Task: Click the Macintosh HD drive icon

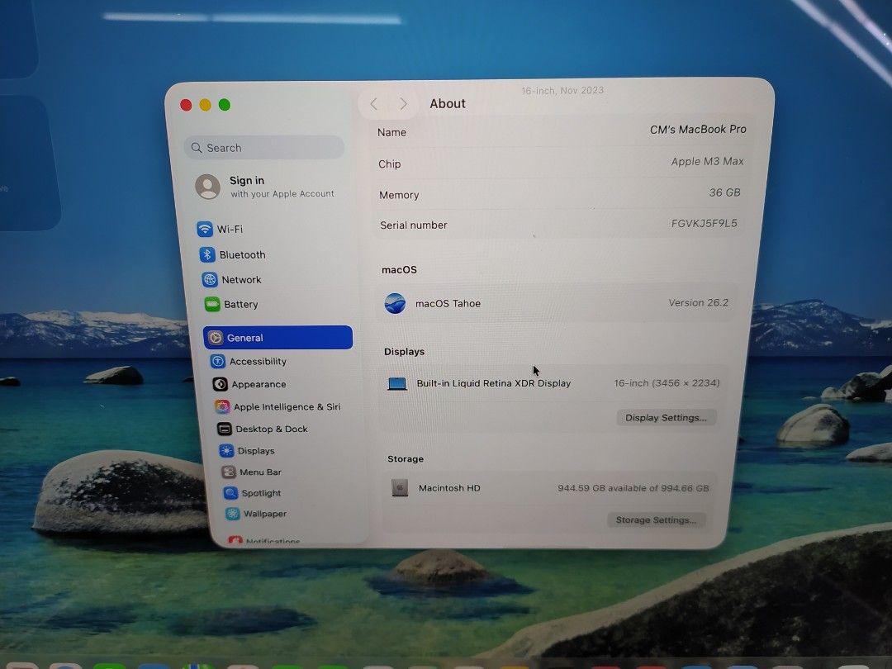Action: pos(400,487)
